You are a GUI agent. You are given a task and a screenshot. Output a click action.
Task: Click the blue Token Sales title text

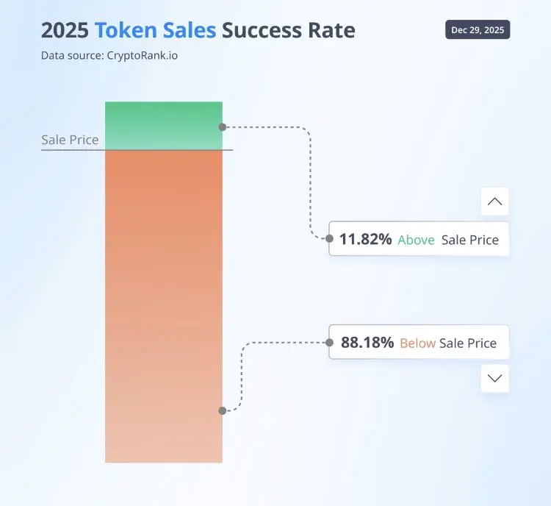click(155, 30)
